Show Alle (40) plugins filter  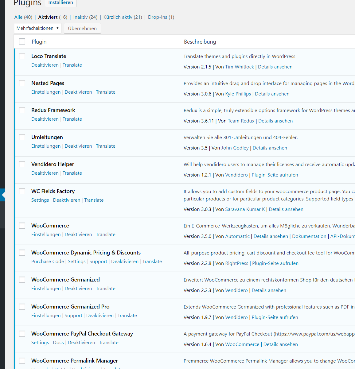click(x=23, y=17)
